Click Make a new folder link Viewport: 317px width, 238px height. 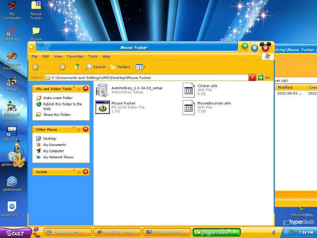(x=58, y=98)
